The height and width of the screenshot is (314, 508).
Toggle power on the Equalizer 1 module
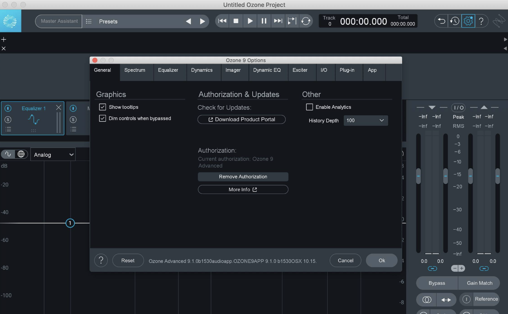click(8, 108)
